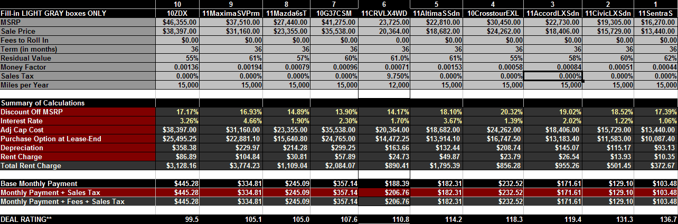Click the rank number 6 cell
Viewport: 678px width, 224px height.
point(384,4)
